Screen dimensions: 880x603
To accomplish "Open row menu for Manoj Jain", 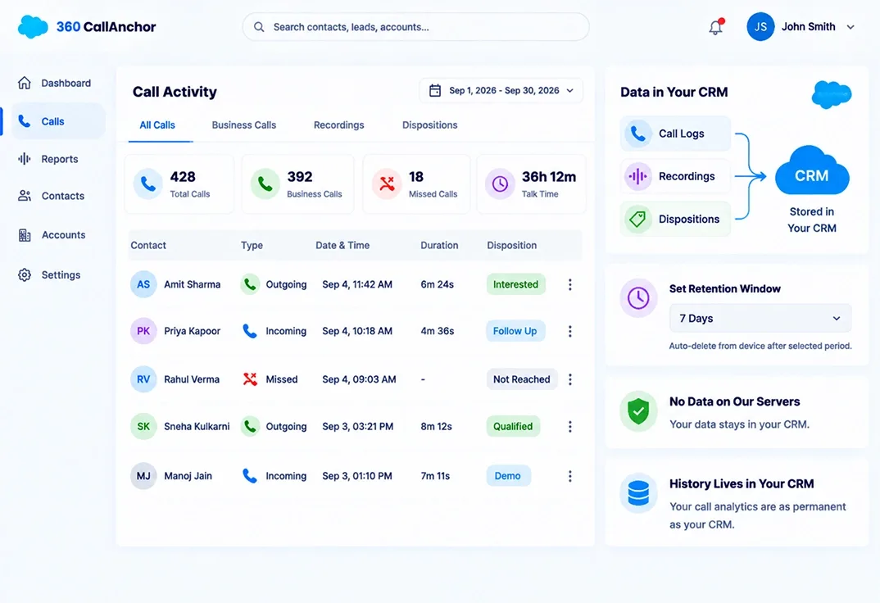I will tap(570, 476).
